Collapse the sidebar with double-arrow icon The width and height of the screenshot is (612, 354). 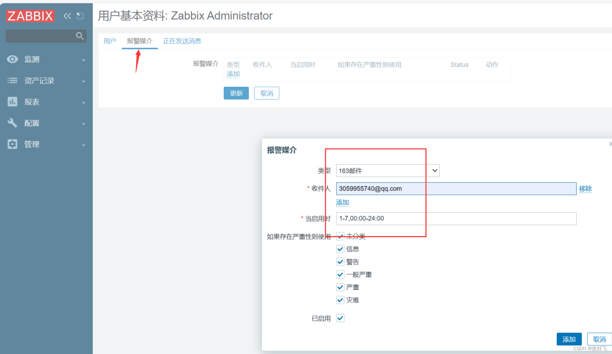point(67,16)
